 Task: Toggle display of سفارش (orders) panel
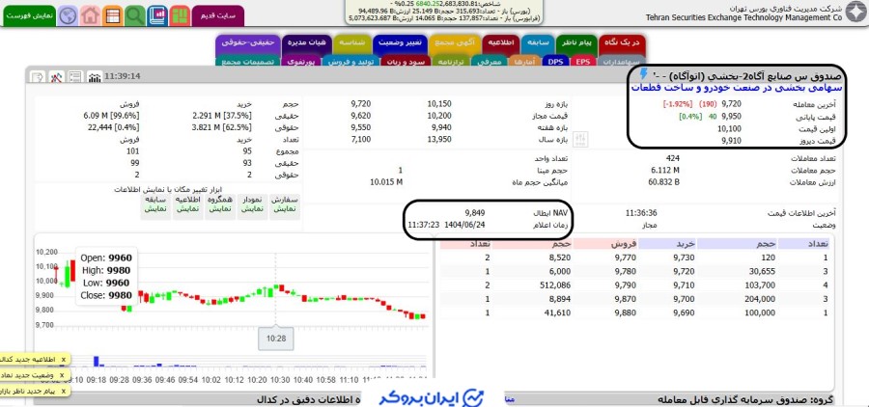tap(284, 208)
